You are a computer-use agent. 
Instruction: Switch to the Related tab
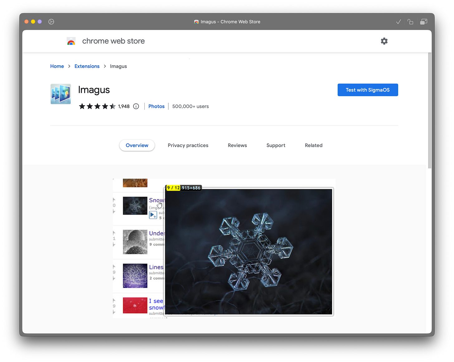pyautogui.click(x=314, y=145)
